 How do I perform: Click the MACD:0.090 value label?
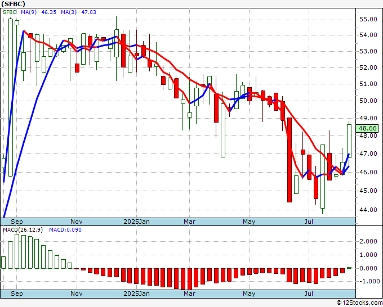pyautogui.click(x=65, y=230)
